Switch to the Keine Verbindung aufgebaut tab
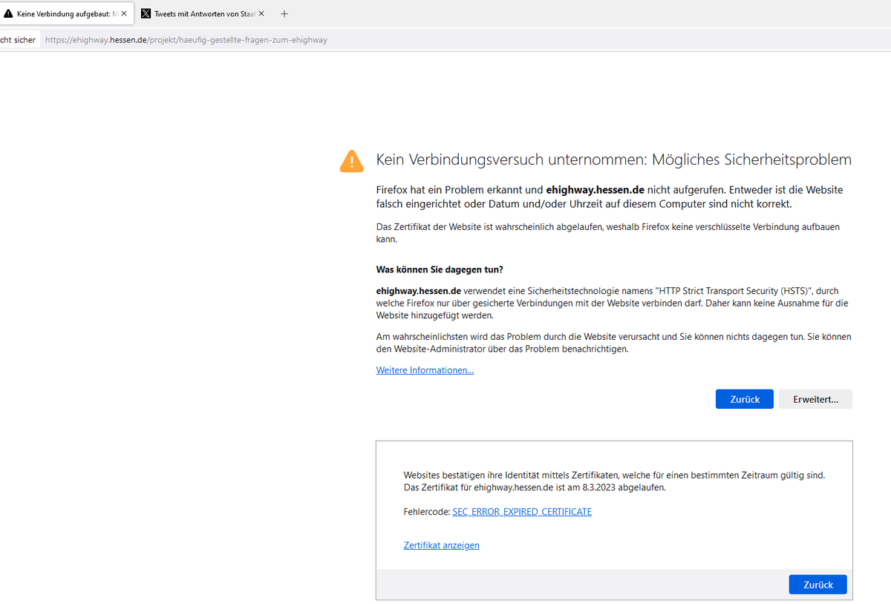This screenshot has height=604, width=891. coord(63,13)
